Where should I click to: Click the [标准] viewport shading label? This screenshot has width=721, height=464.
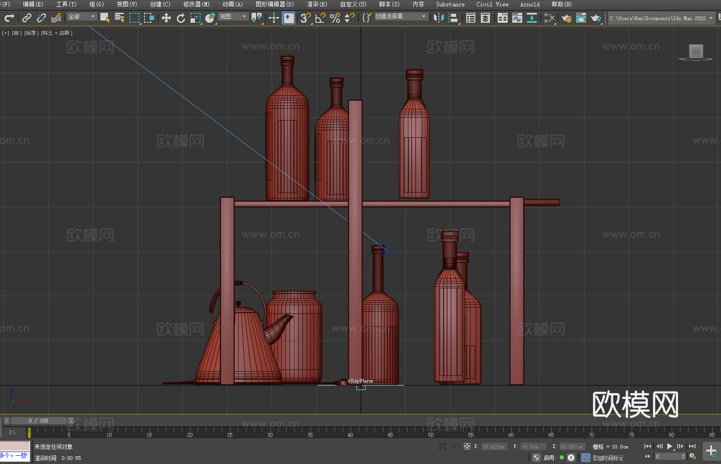tap(31, 33)
